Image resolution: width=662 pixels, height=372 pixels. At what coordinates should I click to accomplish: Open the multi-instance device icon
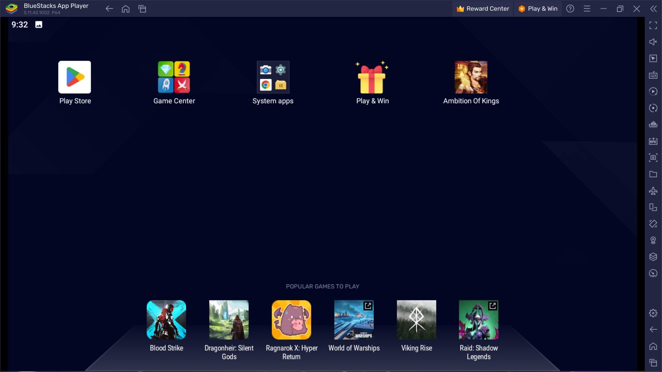(653, 207)
